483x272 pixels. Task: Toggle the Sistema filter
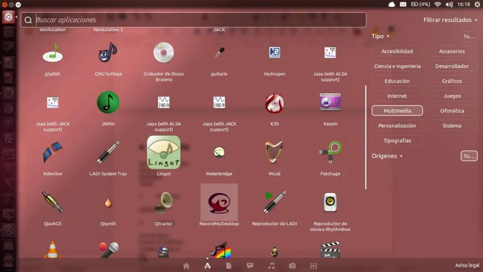(452, 126)
